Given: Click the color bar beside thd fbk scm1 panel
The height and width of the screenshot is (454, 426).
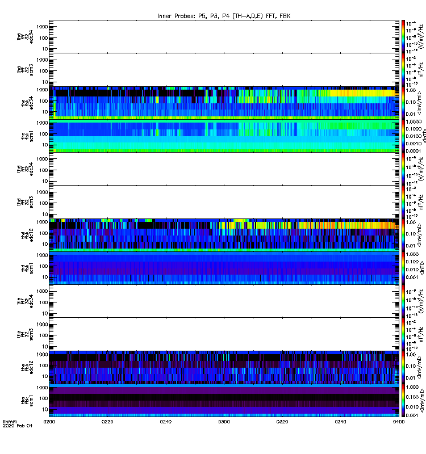Looking at the screenshot, I should (403, 268).
